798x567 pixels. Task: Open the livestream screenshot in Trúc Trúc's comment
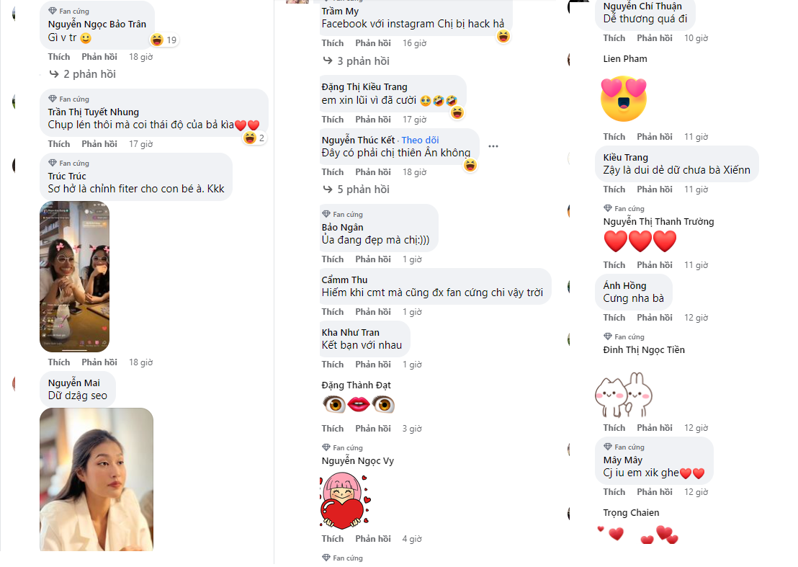click(75, 277)
